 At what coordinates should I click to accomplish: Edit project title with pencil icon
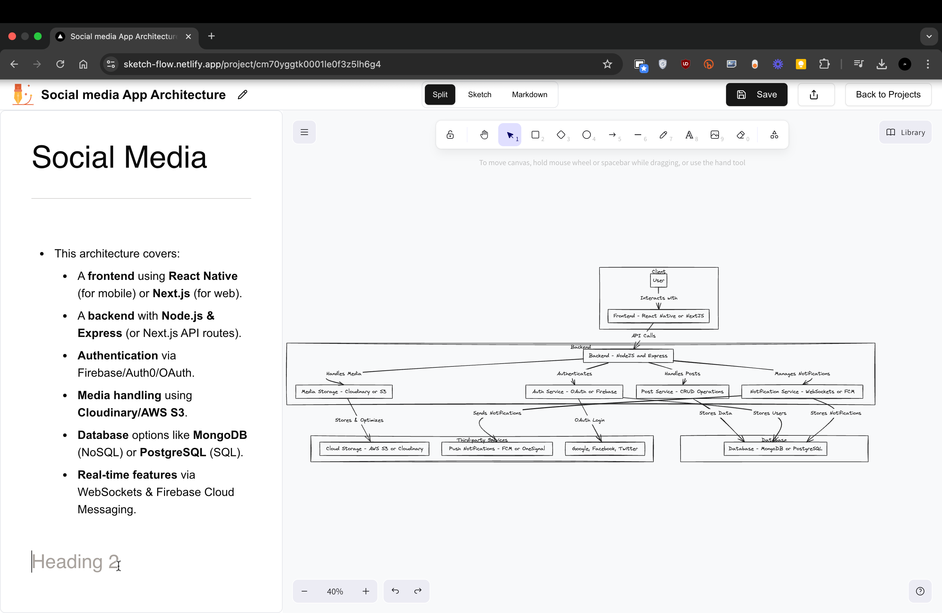click(243, 94)
